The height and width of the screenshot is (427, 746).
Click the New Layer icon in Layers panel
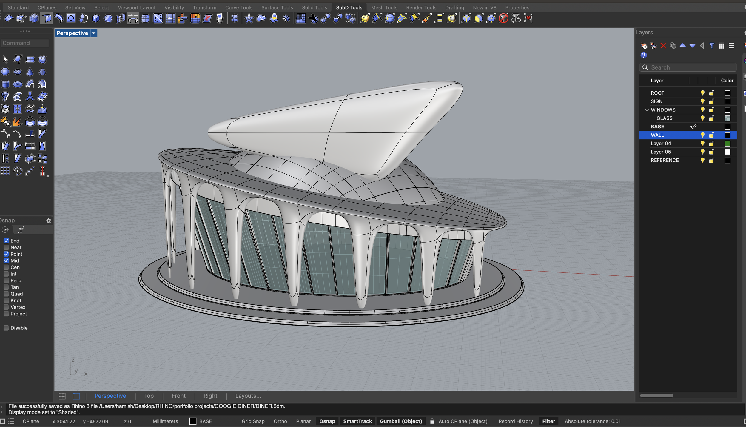pos(644,46)
